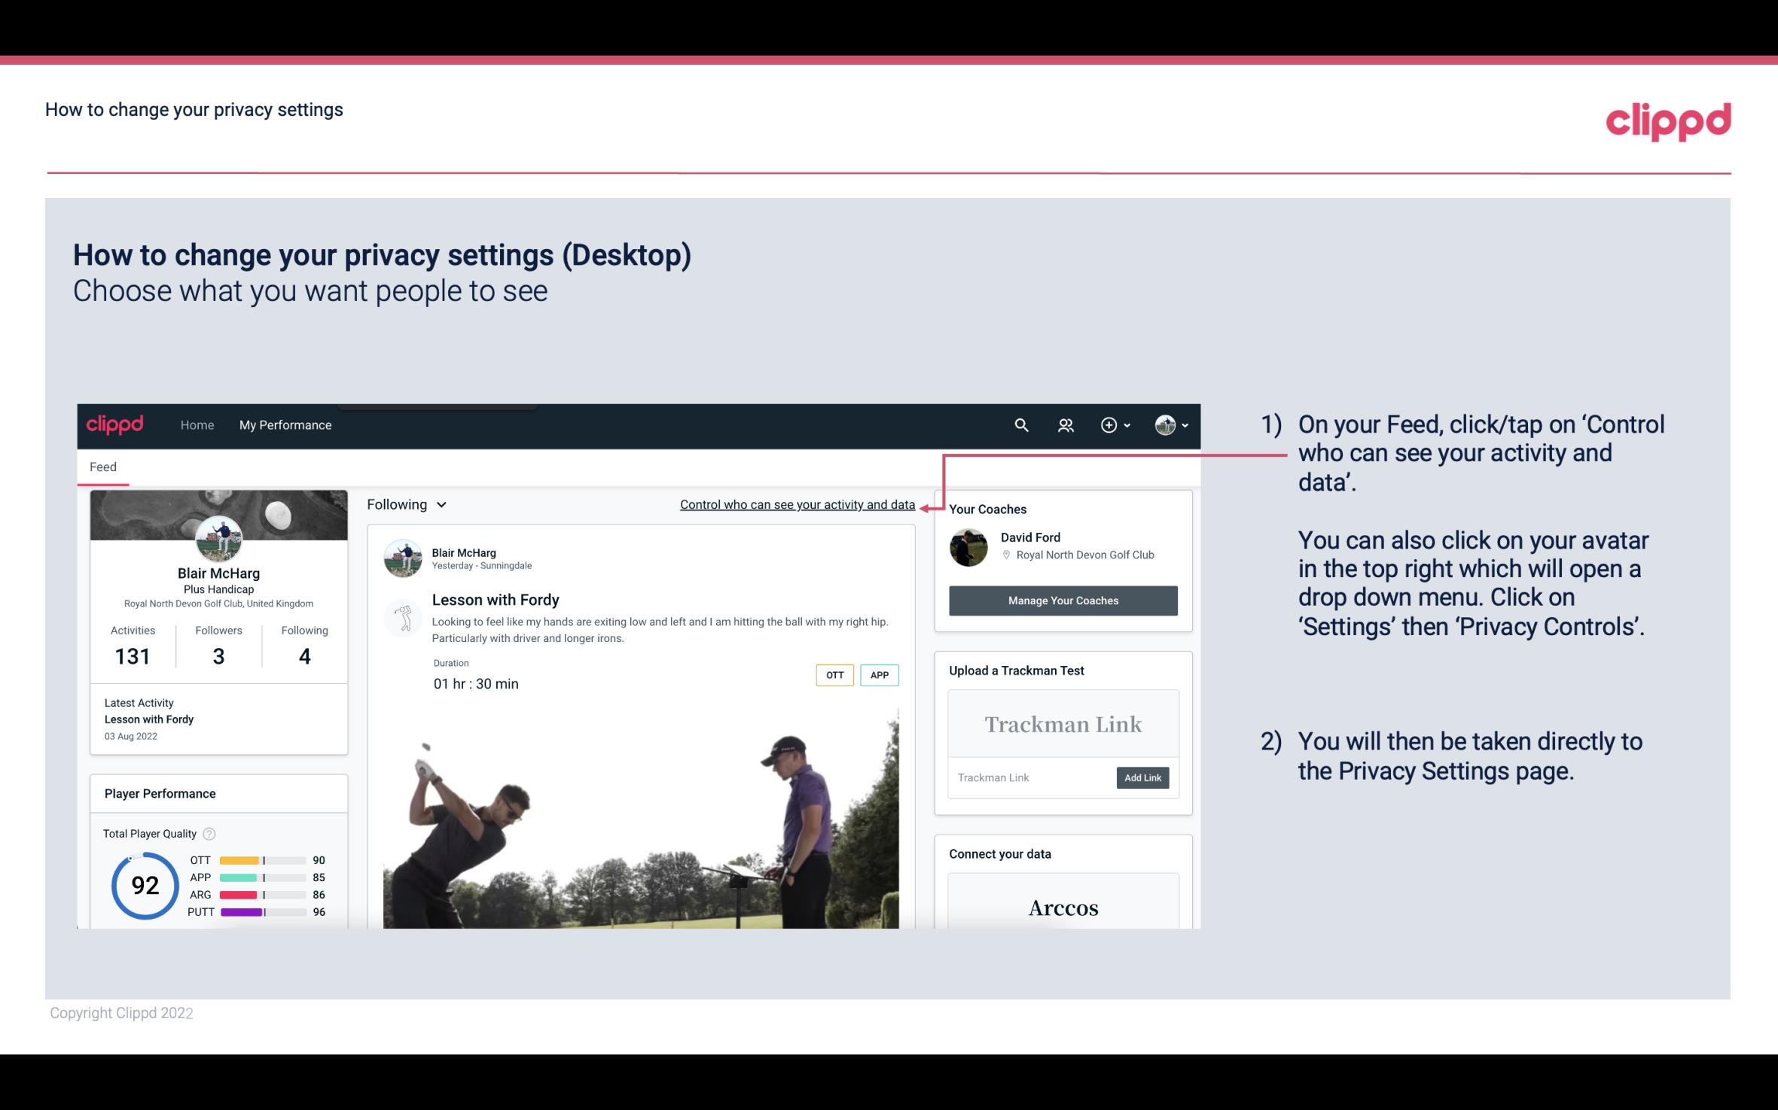Click the Total Player Quality score circle
Image resolution: width=1778 pixels, height=1110 pixels.
tap(143, 887)
